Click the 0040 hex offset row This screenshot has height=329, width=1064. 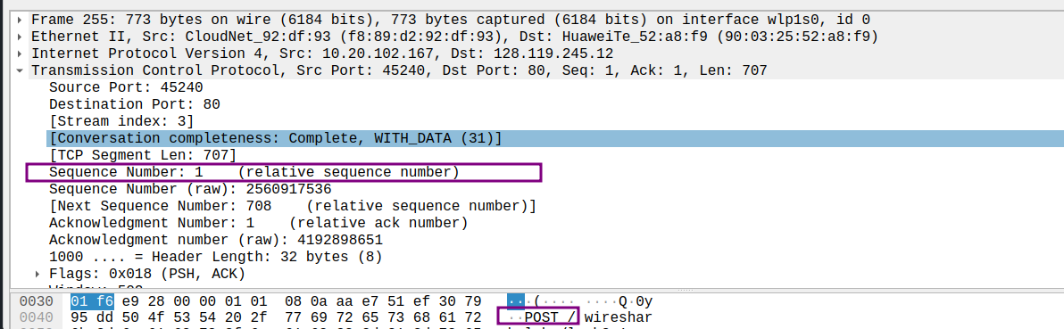click(x=36, y=317)
